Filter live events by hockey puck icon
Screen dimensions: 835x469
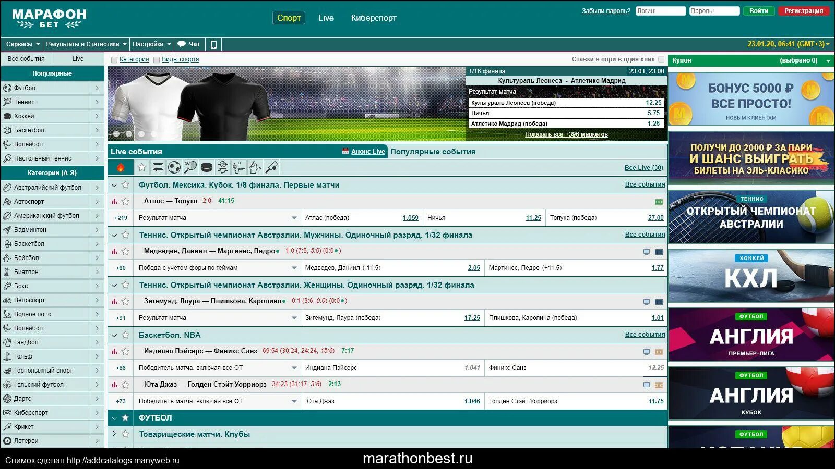(x=207, y=167)
